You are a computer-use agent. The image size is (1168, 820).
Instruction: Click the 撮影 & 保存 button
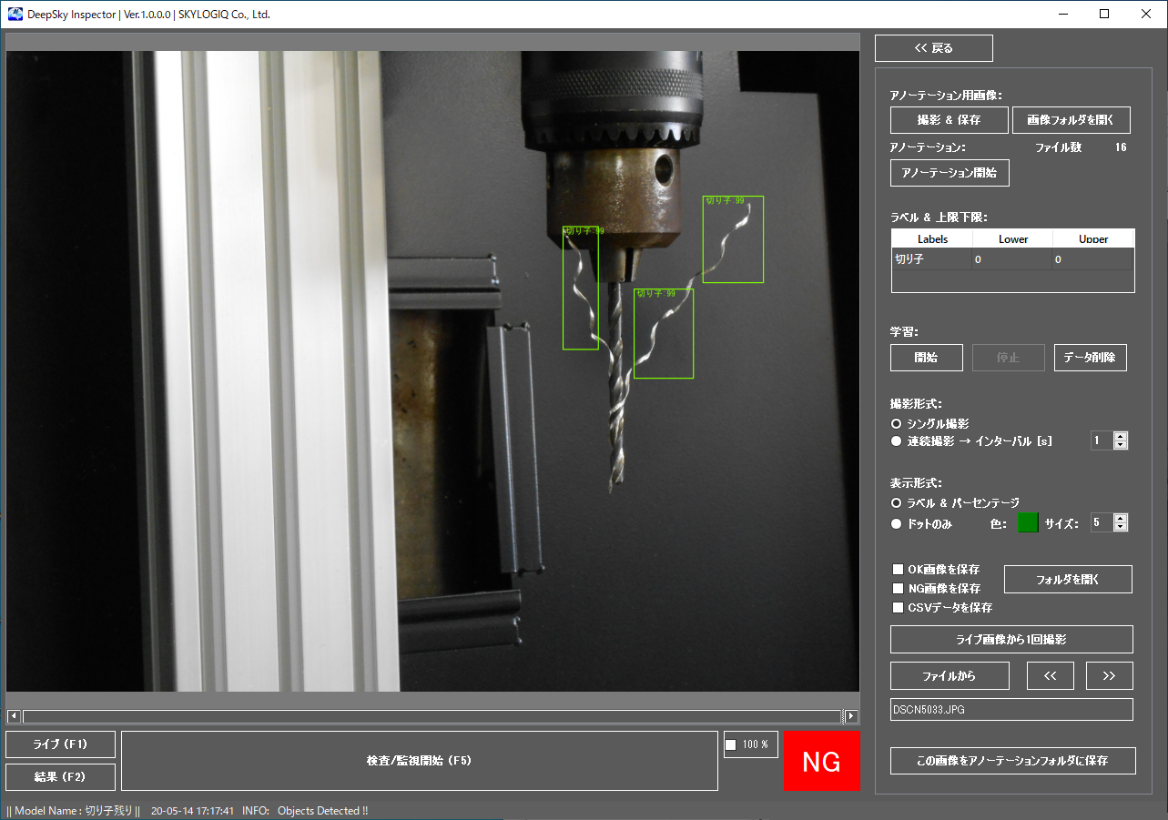tap(950, 120)
